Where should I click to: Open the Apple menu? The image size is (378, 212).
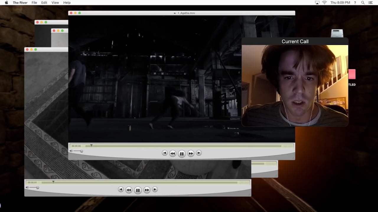(x=6, y=2)
